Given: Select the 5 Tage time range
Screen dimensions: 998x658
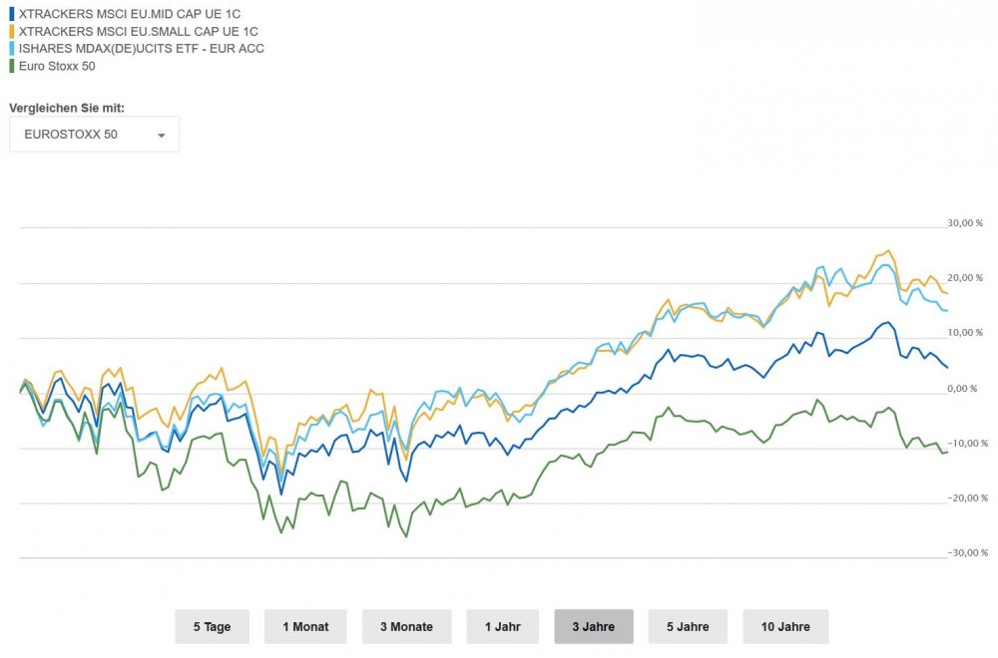Looking at the screenshot, I should (x=212, y=627).
